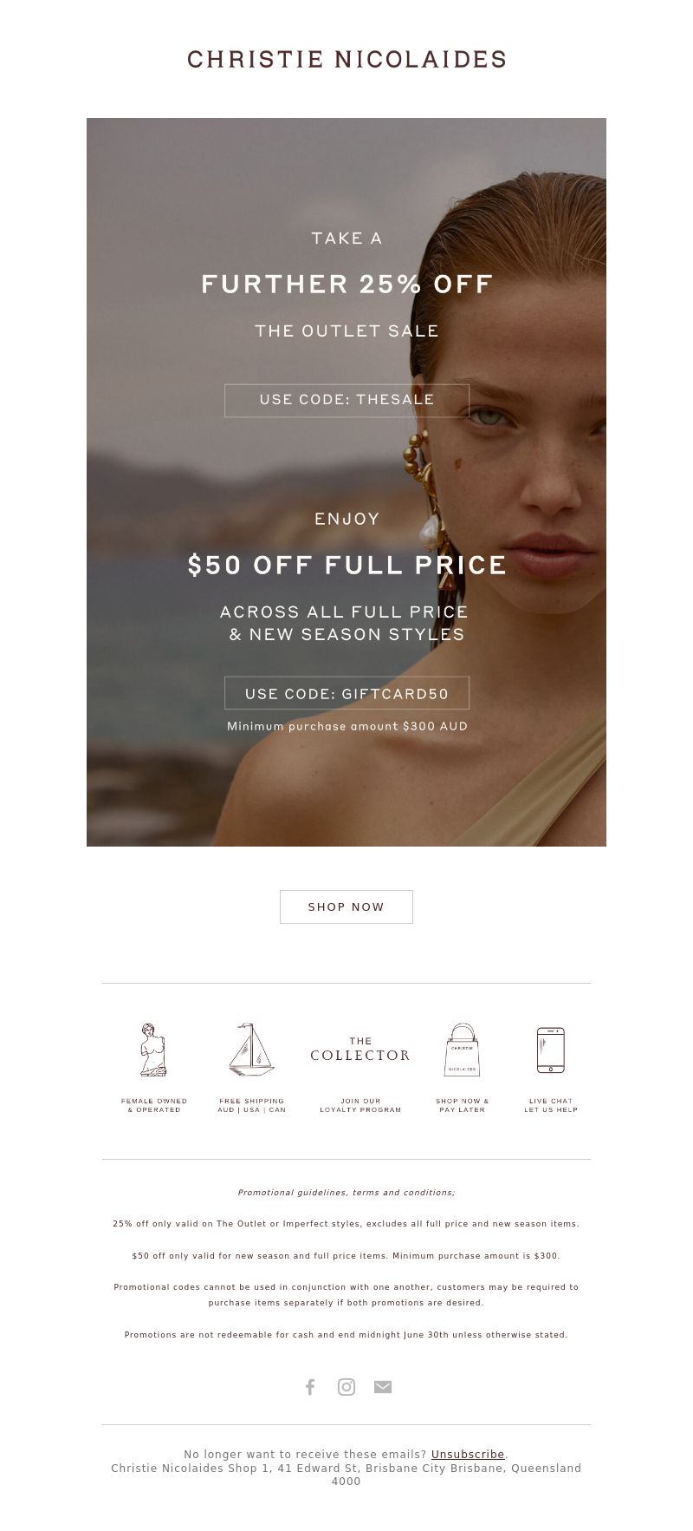Click Live Chat Let Us Help label
The width and height of the screenshot is (693, 1531).
[551, 1105]
